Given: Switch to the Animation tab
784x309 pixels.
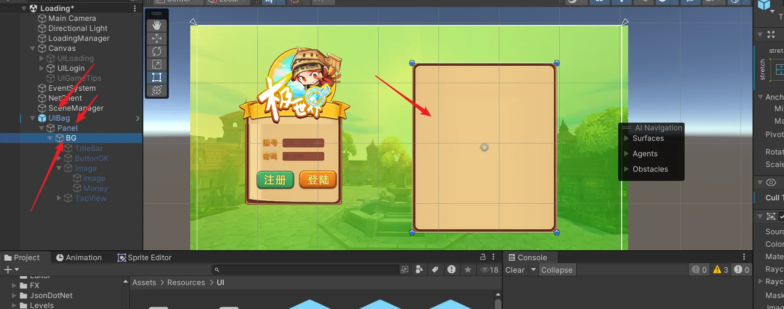Looking at the screenshot, I should (79, 258).
